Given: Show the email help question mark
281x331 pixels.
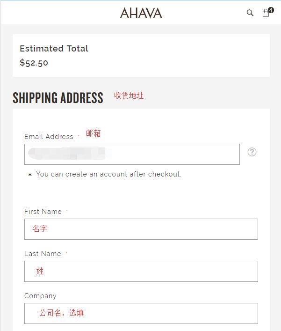Looking at the screenshot, I should tap(252, 152).
